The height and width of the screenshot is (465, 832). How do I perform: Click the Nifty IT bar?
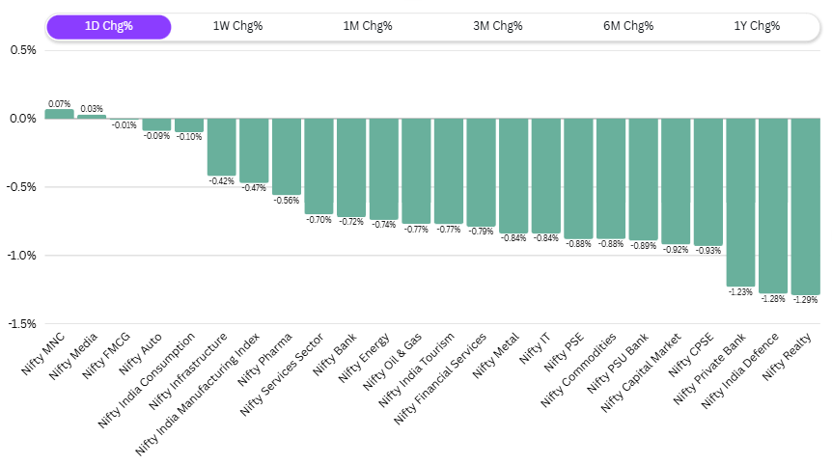click(545, 176)
